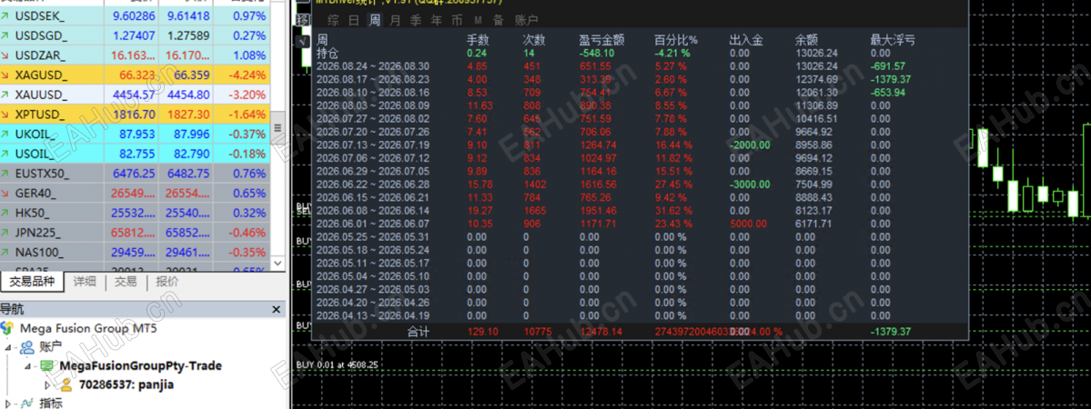Click the user icon beside 70286537: panjia
Image resolution: width=1091 pixels, height=409 pixels.
pyautogui.click(x=66, y=384)
